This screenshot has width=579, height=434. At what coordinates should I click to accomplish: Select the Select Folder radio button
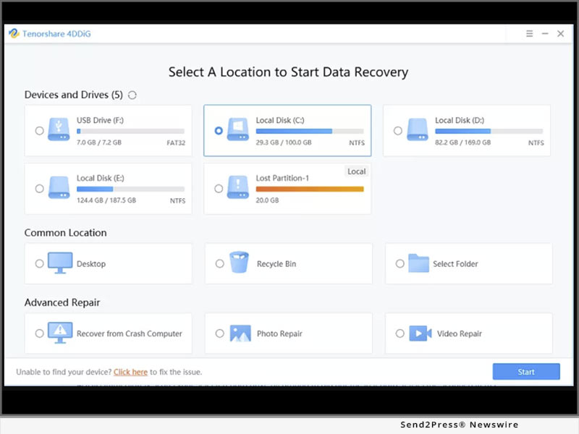pyautogui.click(x=400, y=263)
